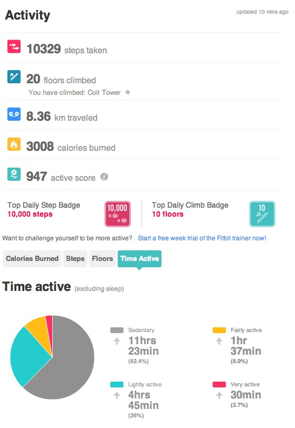
Task: Click the 10 floors climb badge image
Action: pyautogui.click(x=262, y=214)
